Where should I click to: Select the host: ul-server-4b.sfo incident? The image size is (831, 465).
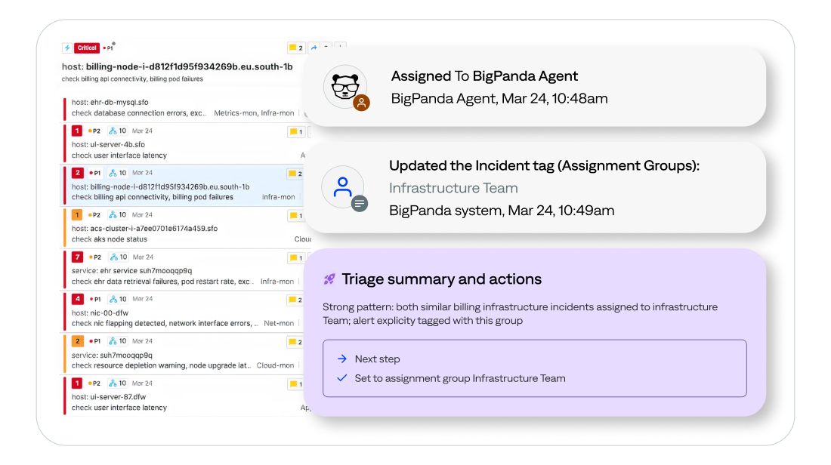coord(108,144)
